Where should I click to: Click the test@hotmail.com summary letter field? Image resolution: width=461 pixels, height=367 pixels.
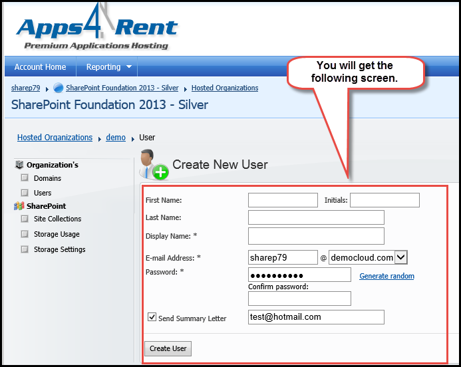[316, 317]
